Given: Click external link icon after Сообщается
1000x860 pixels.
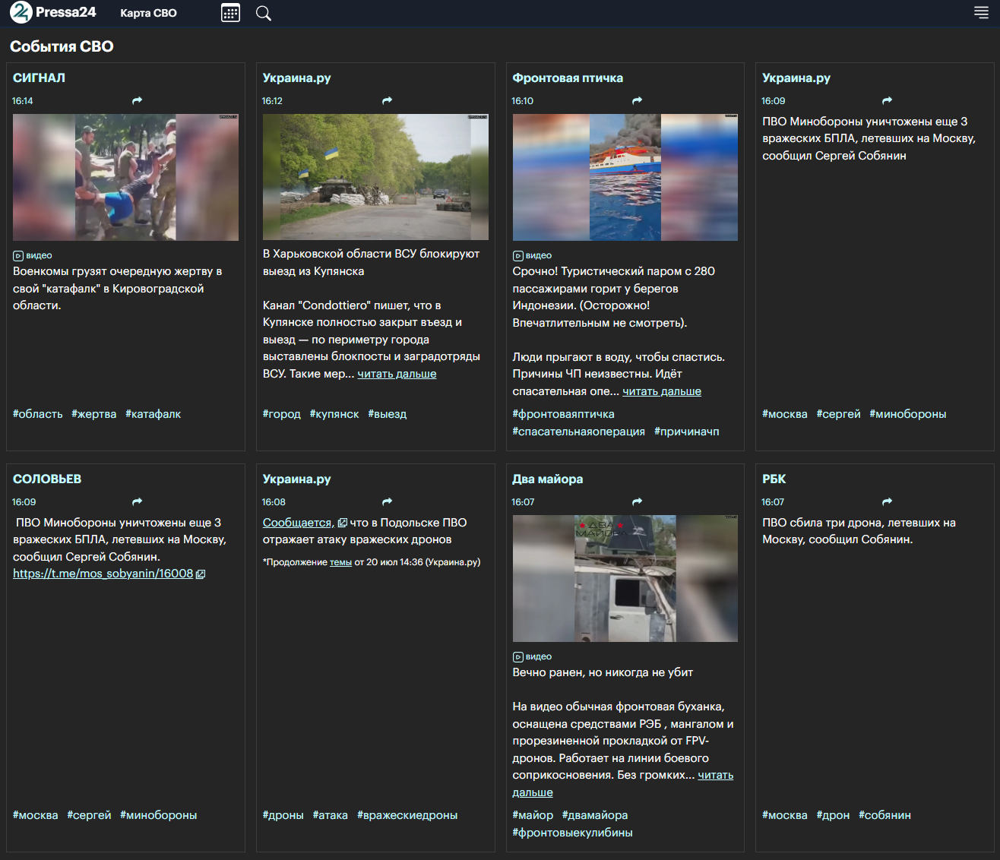Looking at the screenshot, I should point(343,523).
